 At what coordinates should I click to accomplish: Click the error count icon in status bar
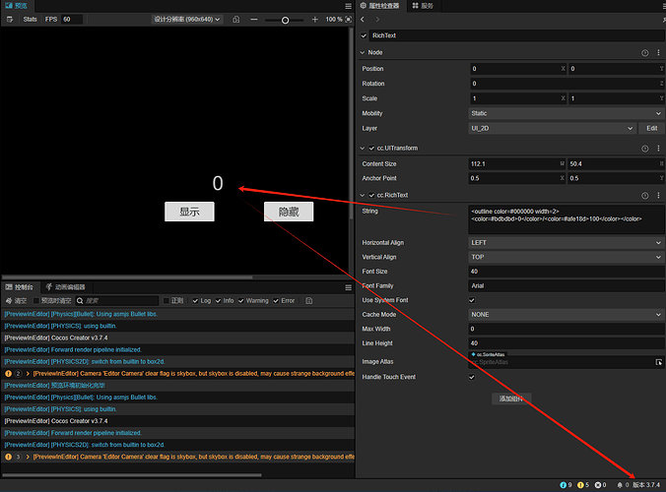click(598, 485)
